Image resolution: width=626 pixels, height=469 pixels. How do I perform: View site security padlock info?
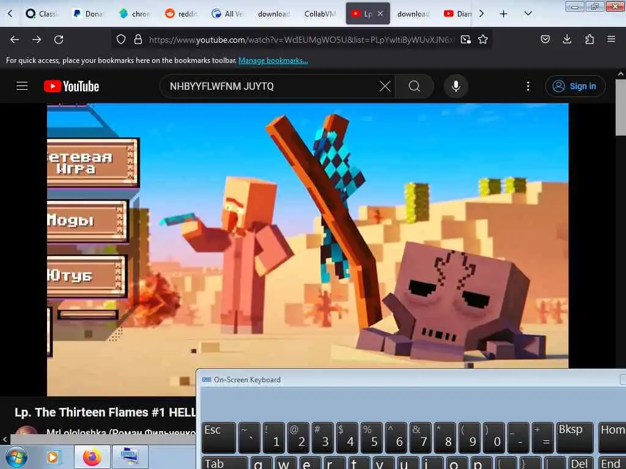[138, 39]
